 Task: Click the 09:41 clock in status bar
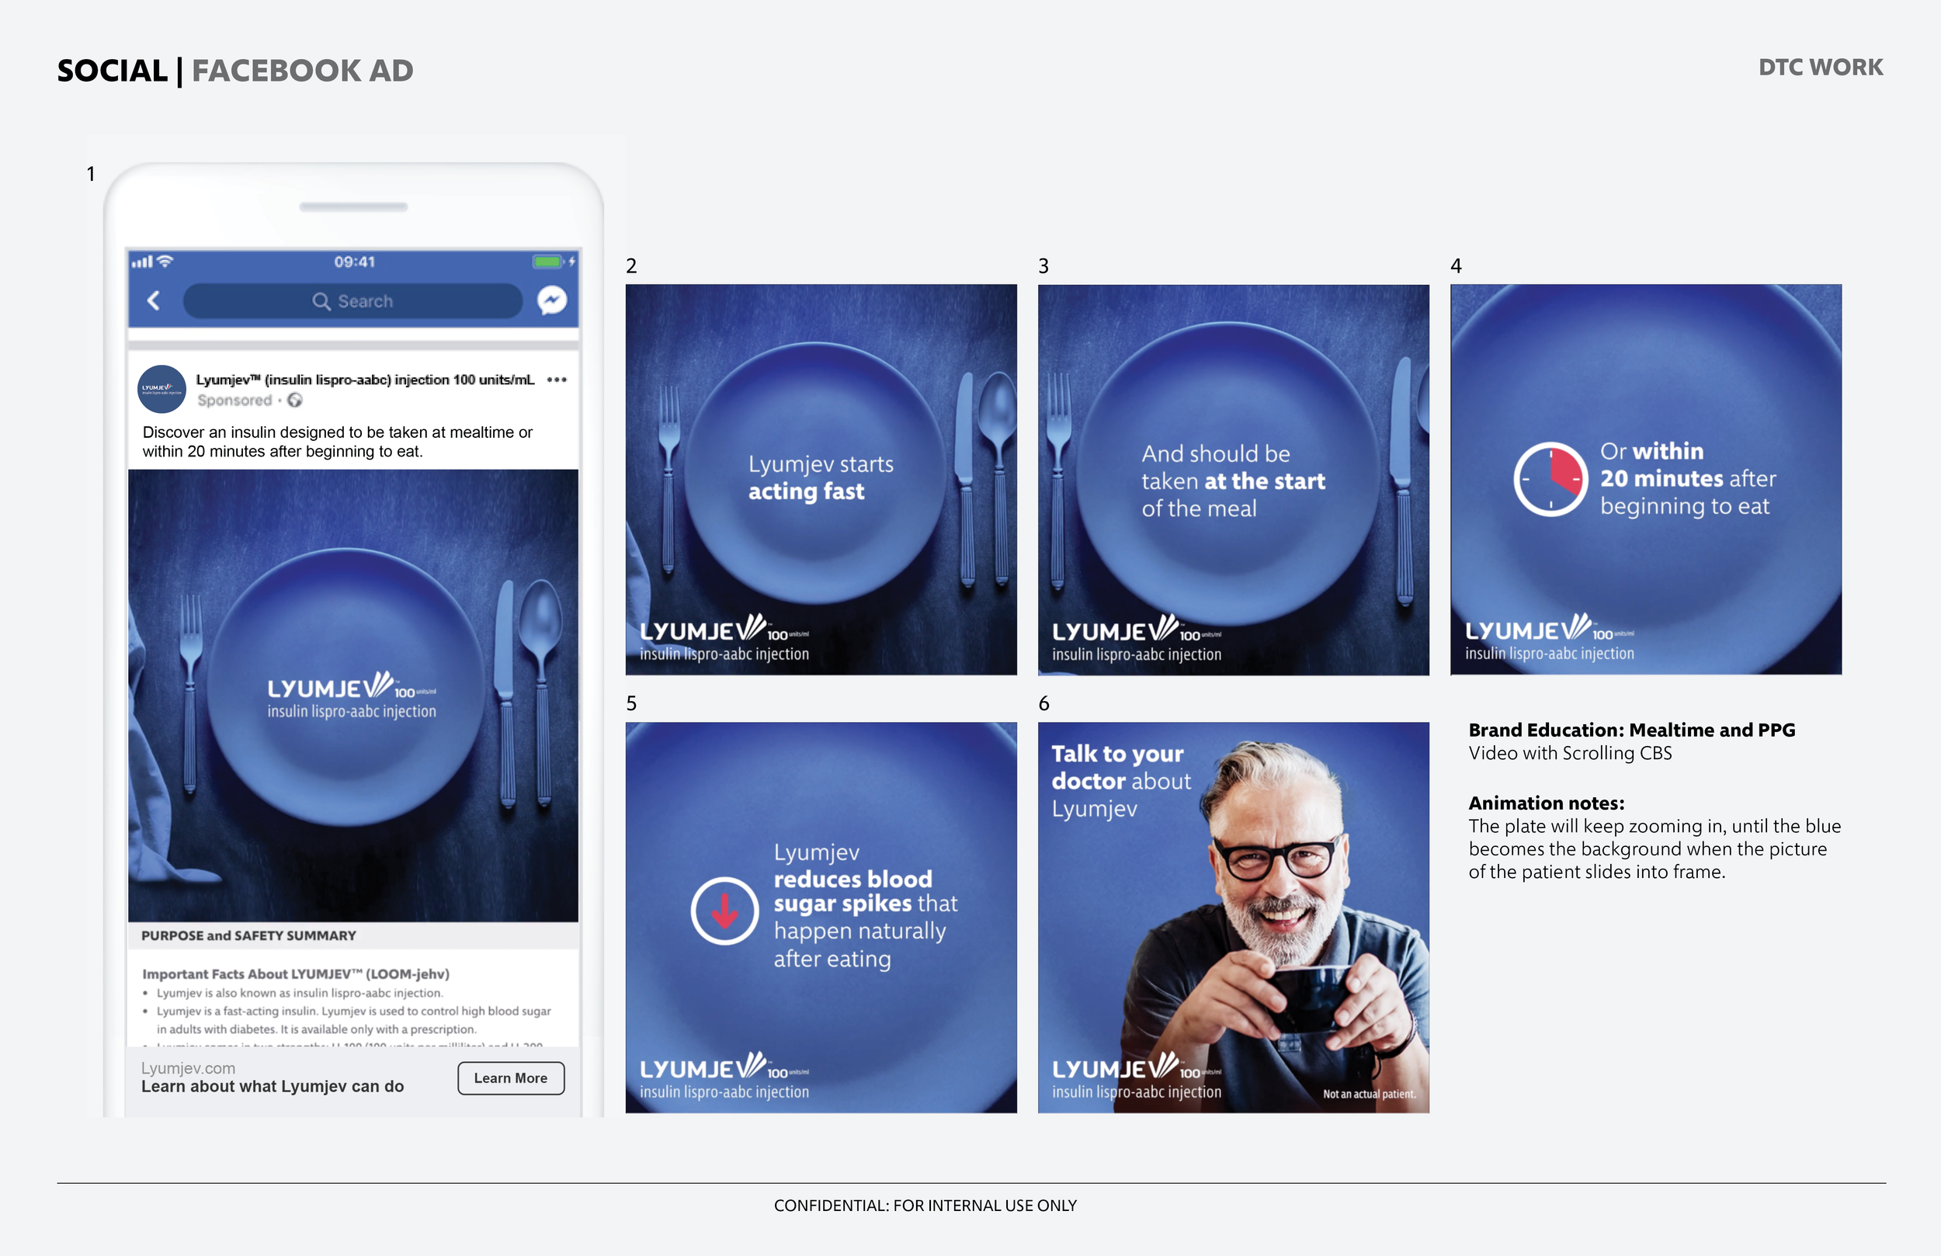354,262
